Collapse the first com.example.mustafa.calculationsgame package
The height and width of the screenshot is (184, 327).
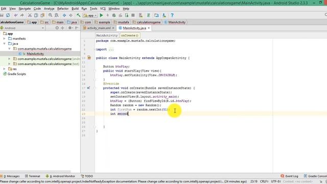click(x=9, y=49)
